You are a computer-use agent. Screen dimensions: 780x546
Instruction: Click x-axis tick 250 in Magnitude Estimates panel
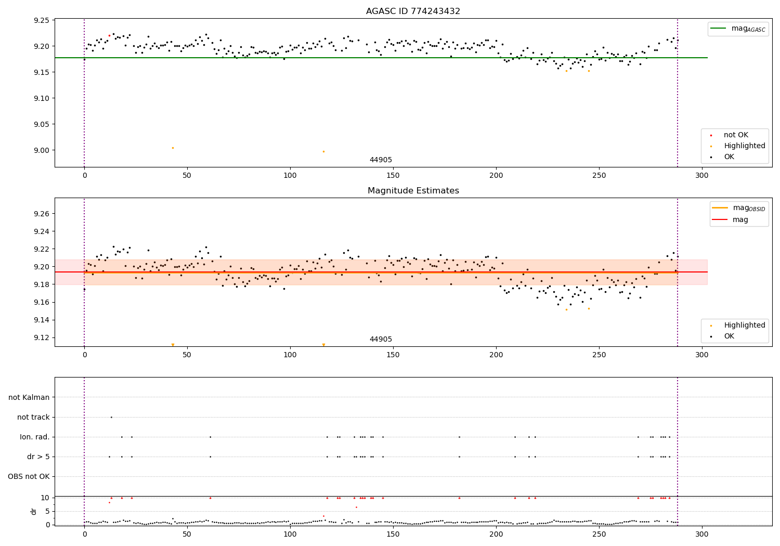(x=599, y=355)
